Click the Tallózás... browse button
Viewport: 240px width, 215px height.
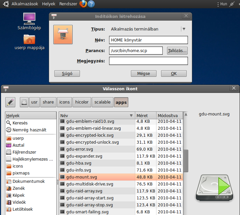coord(177,50)
